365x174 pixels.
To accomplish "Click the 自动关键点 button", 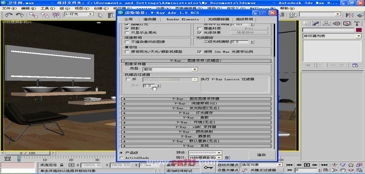I will 228,165.
